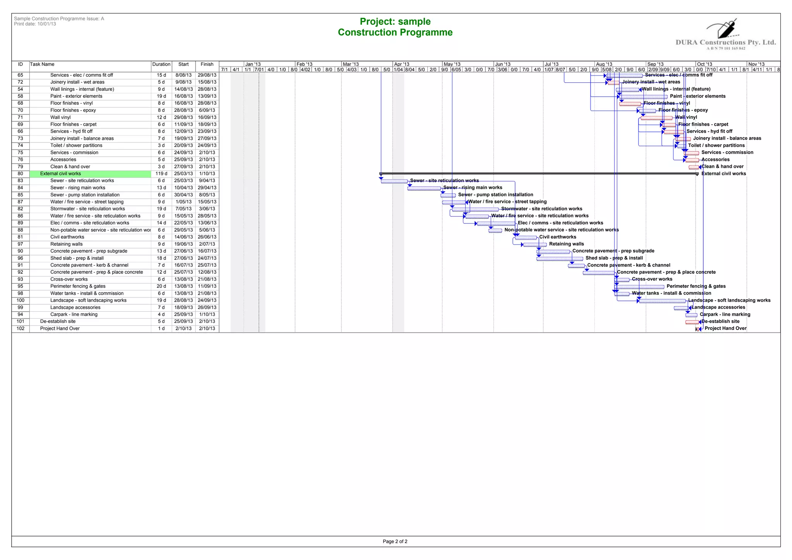Click the Task Name column header

[42, 64]
